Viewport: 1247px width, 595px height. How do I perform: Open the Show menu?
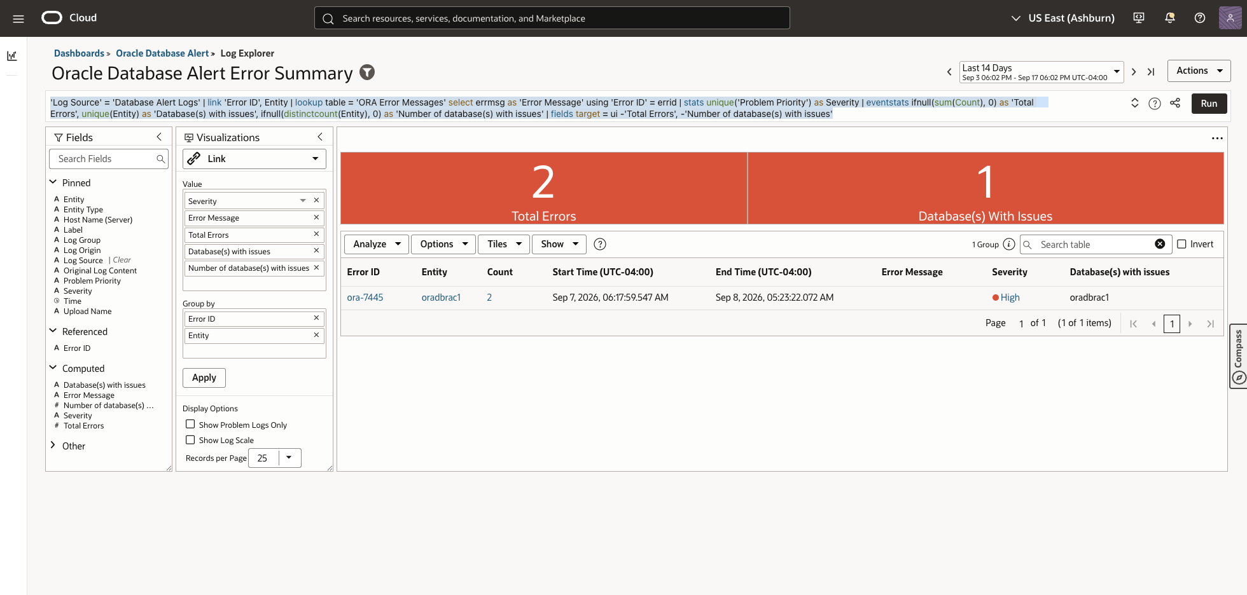(559, 244)
